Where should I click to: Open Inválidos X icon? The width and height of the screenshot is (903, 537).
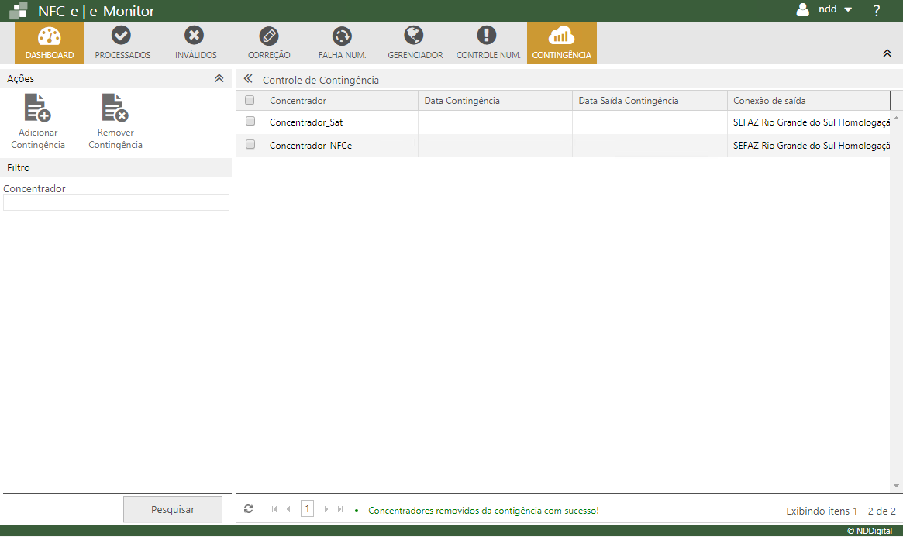click(x=195, y=36)
